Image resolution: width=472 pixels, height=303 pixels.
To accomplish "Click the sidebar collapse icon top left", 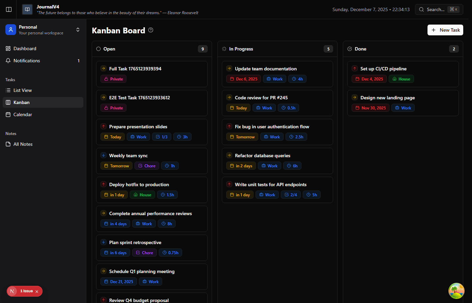I will 8,9.
